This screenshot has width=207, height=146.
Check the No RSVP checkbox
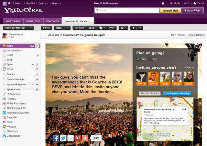coord(150,59)
